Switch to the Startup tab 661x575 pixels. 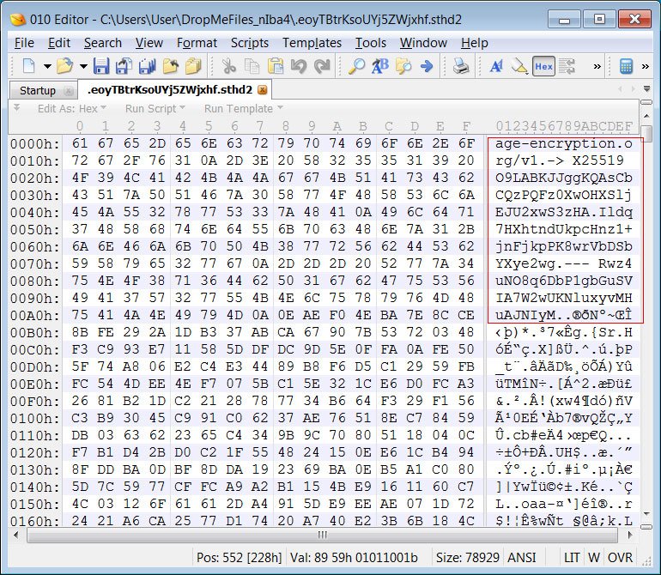37,90
